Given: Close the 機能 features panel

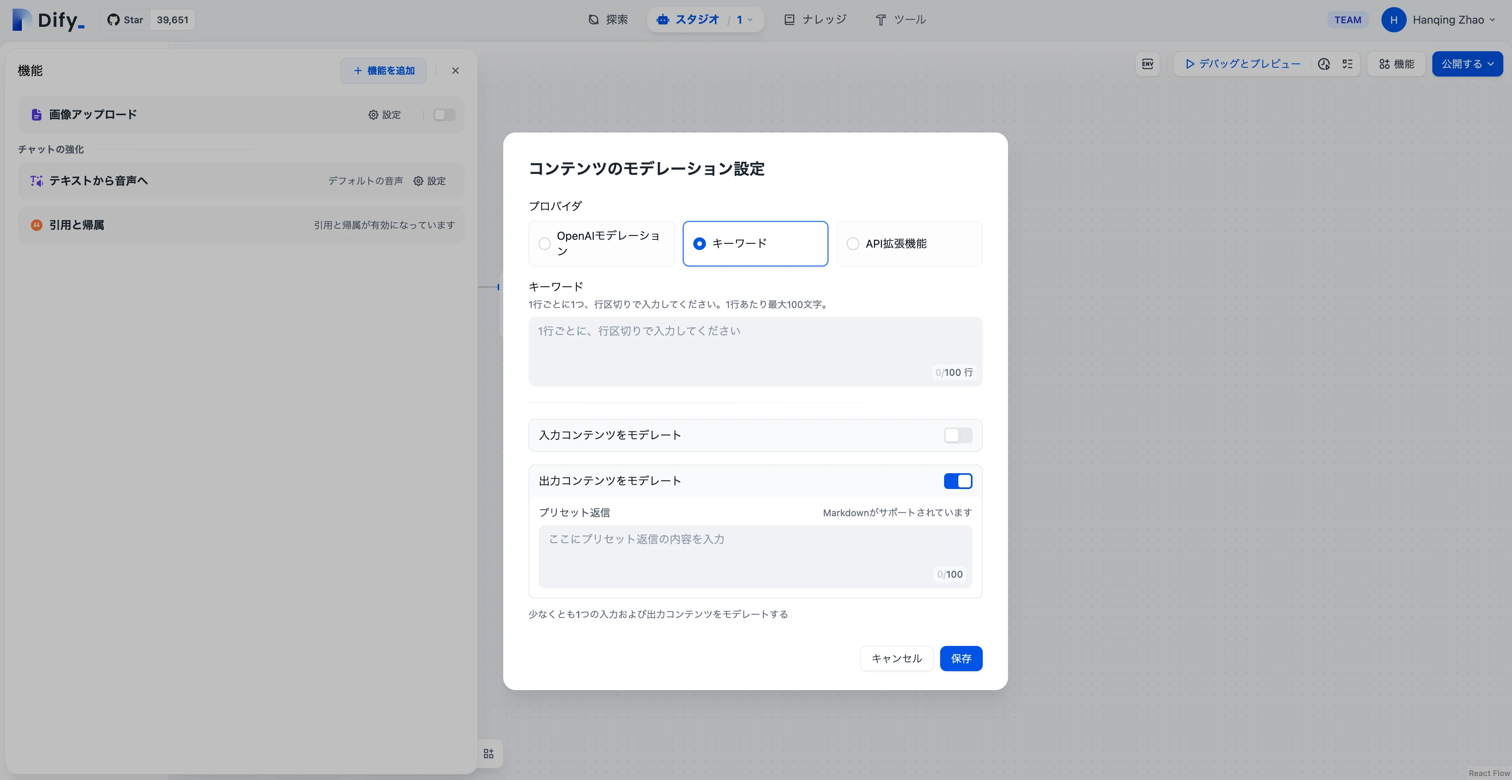Looking at the screenshot, I should coord(455,71).
